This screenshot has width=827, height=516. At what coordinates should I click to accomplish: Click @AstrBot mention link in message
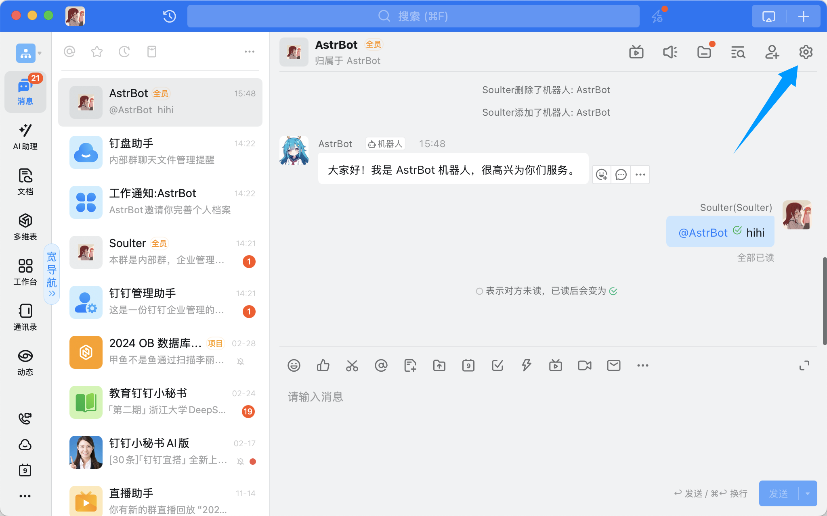click(x=703, y=233)
